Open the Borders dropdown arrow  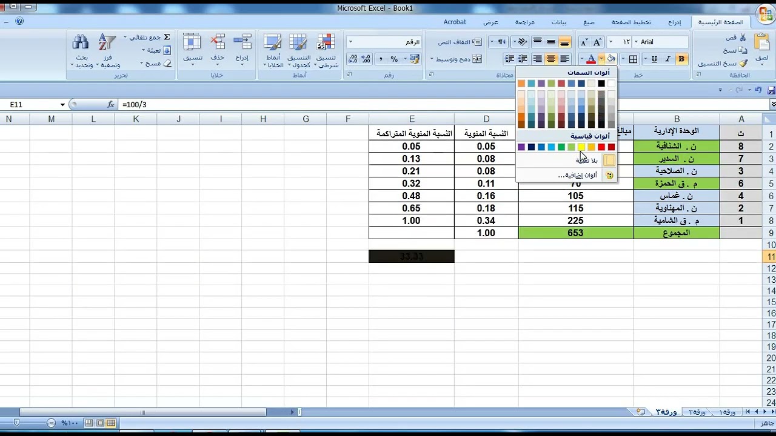click(623, 59)
